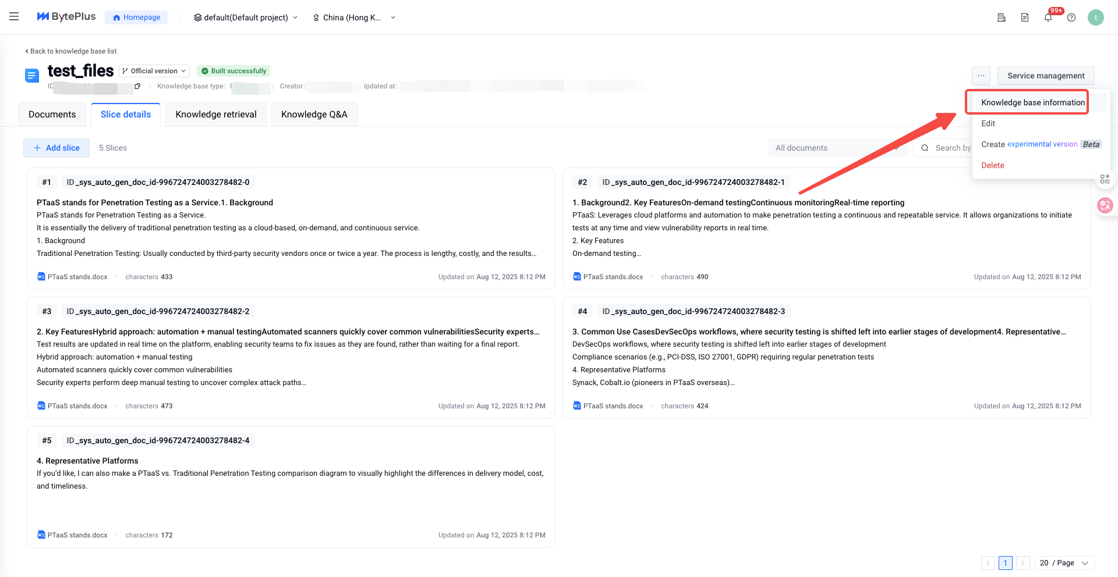The width and height of the screenshot is (1118, 577).
Task: Open the help question mark icon
Action: click(1071, 17)
